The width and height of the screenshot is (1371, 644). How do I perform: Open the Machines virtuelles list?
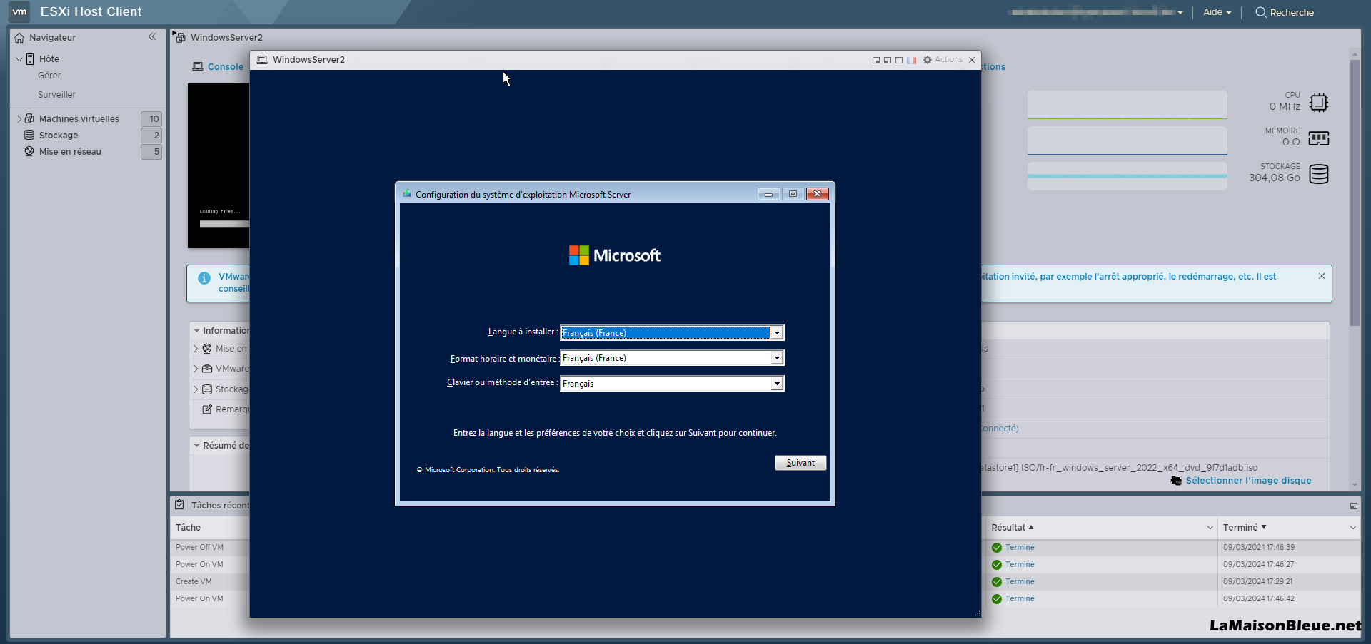[x=79, y=119]
